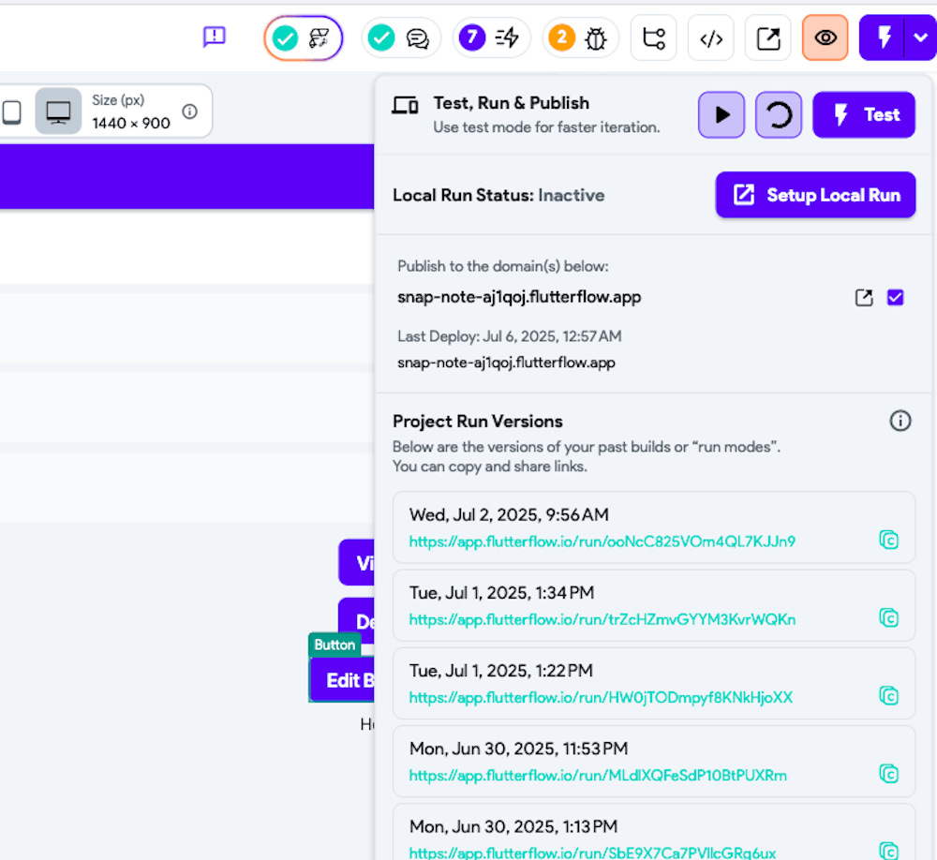Copy the Mon, Jun 30 11:53 PM run link
This screenshot has width=937, height=860.
point(888,773)
